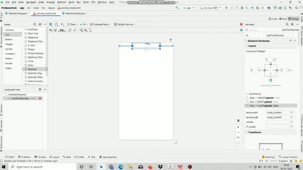
Task: Select ConstraintLayout in Component Tree
Action: (17, 94)
